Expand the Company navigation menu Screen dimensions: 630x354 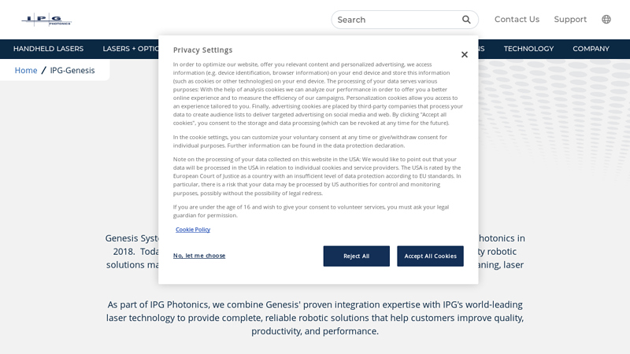591,49
